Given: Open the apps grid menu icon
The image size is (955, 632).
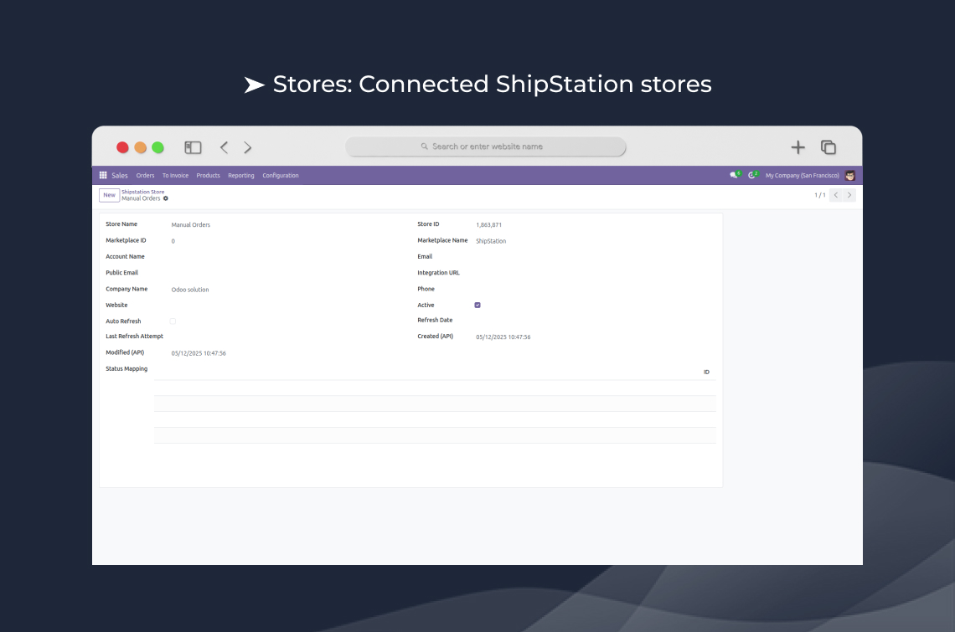Looking at the screenshot, I should point(103,175).
